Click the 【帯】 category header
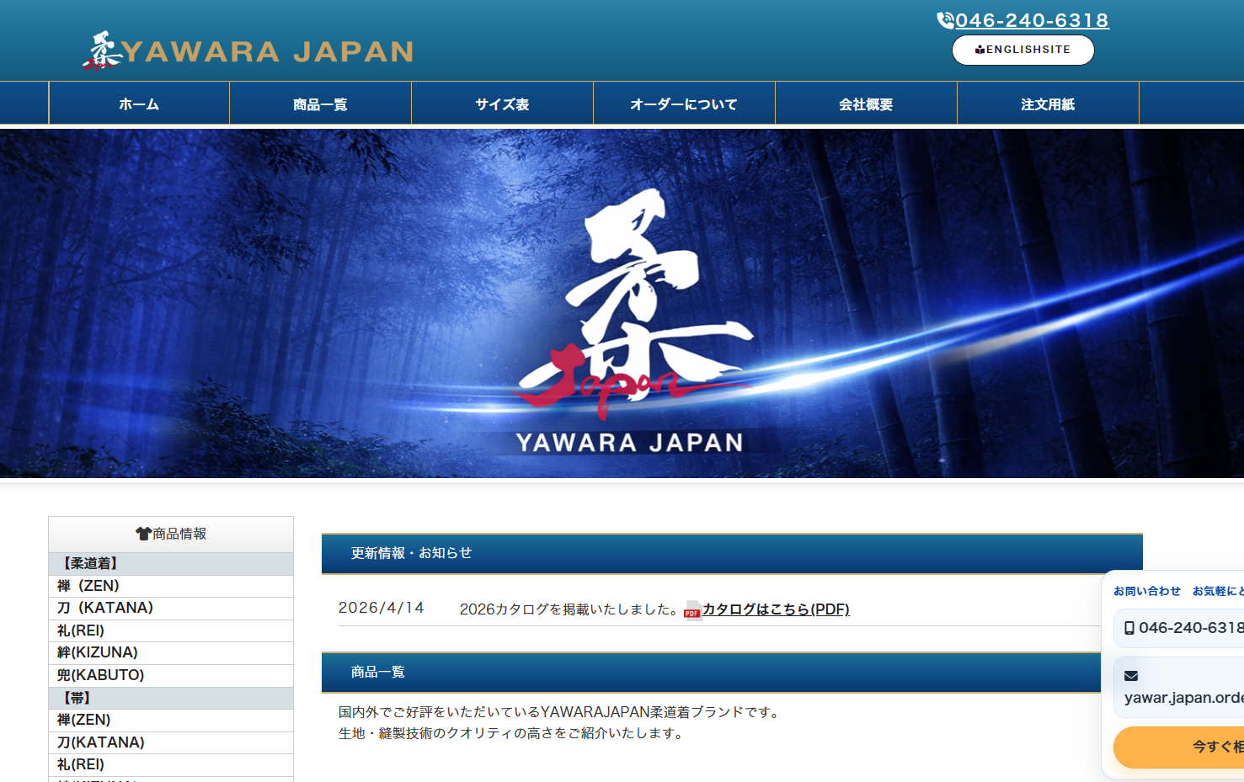The height and width of the screenshot is (782, 1244). 171,698
